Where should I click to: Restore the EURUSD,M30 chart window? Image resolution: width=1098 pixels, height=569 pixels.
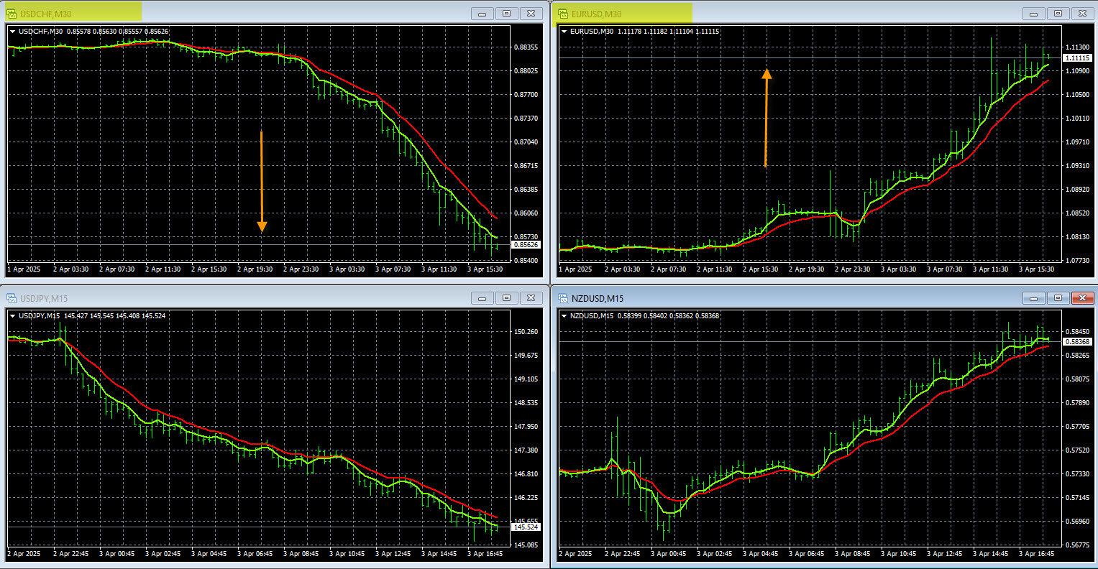(x=1058, y=13)
